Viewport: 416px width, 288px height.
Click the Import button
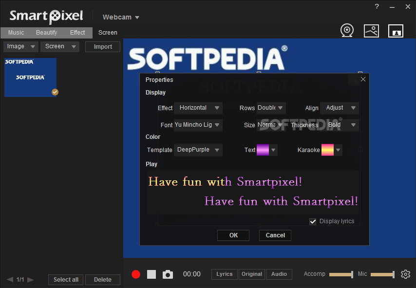pos(103,47)
